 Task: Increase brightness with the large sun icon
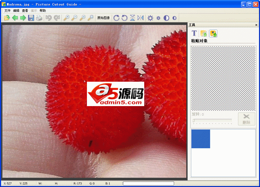click(x=150, y=18)
